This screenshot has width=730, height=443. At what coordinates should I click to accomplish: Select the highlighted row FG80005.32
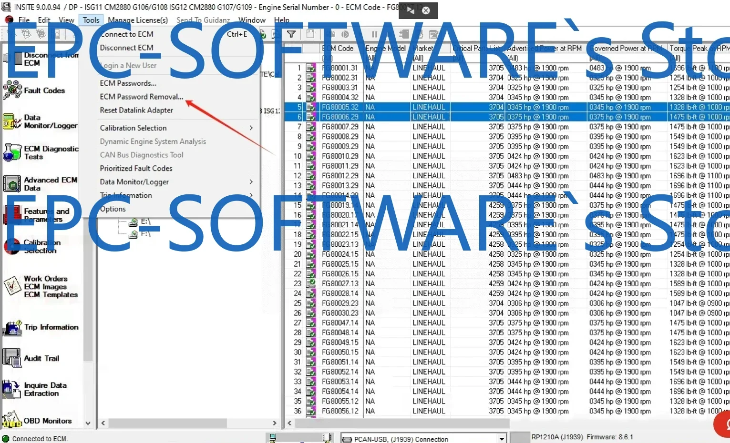507,107
